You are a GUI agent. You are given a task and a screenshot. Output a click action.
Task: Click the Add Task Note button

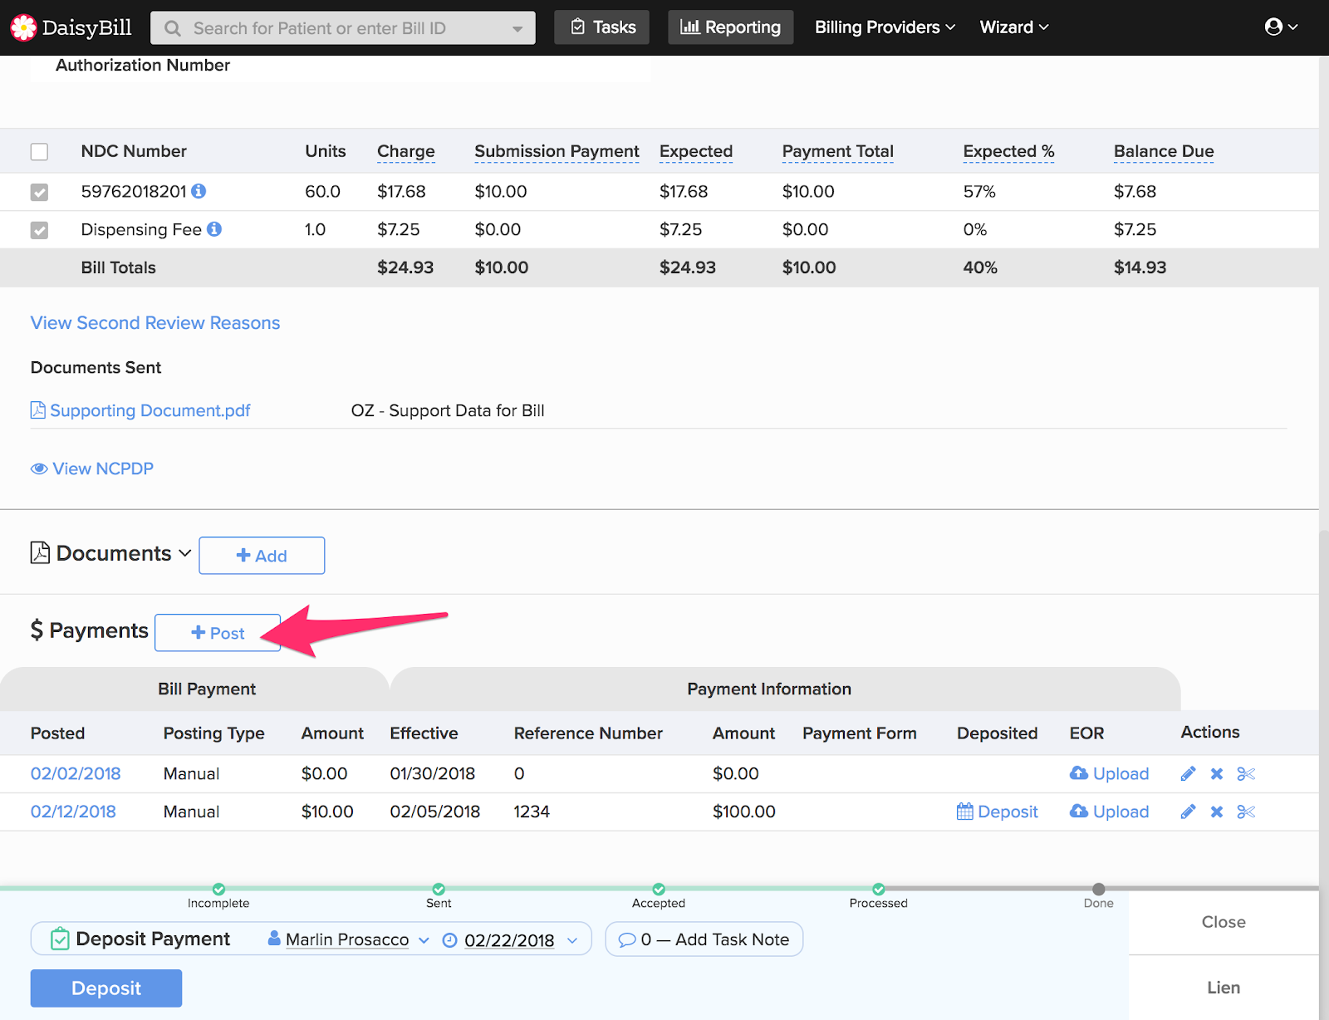tap(704, 939)
